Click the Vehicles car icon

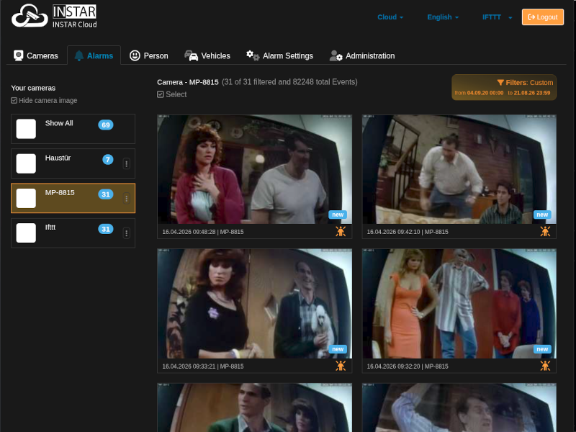pyautogui.click(x=191, y=56)
